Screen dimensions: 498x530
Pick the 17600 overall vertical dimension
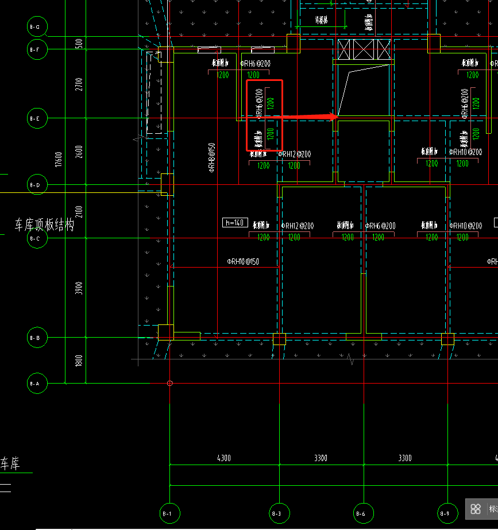59,160
